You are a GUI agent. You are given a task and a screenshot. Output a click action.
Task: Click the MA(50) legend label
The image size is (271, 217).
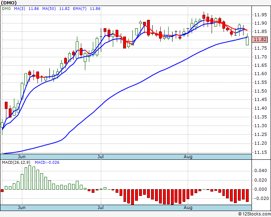(49, 9)
